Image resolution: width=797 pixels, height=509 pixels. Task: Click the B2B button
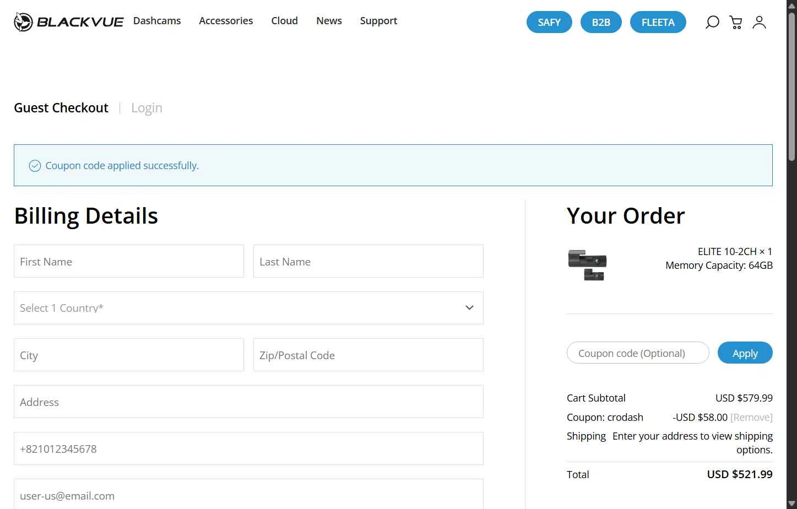pos(601,22)
